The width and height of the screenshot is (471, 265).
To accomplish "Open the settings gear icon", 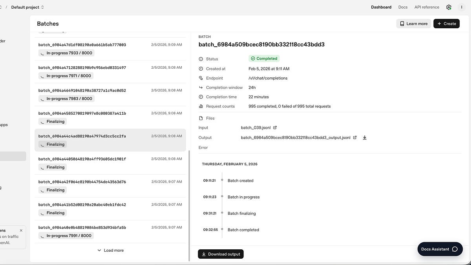I will (x=449, y=7).
